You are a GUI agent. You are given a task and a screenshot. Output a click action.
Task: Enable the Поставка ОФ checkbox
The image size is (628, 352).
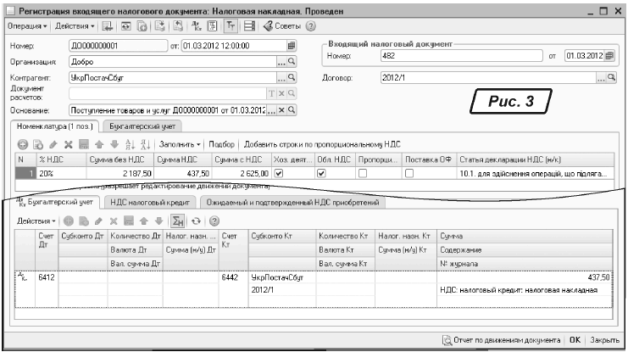click(x=409, y=172)
